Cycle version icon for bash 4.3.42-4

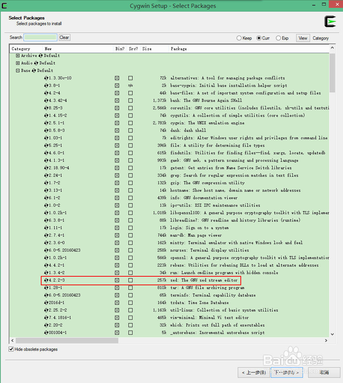[x=46, y=101]
